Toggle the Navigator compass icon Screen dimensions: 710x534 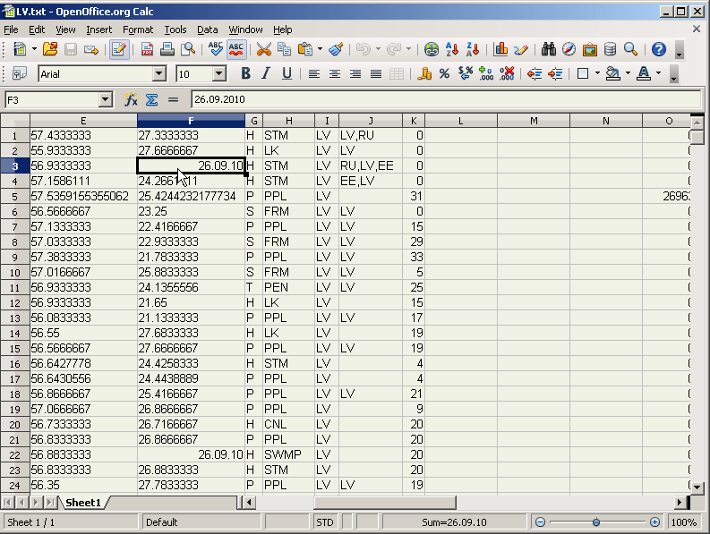[569, 49]
